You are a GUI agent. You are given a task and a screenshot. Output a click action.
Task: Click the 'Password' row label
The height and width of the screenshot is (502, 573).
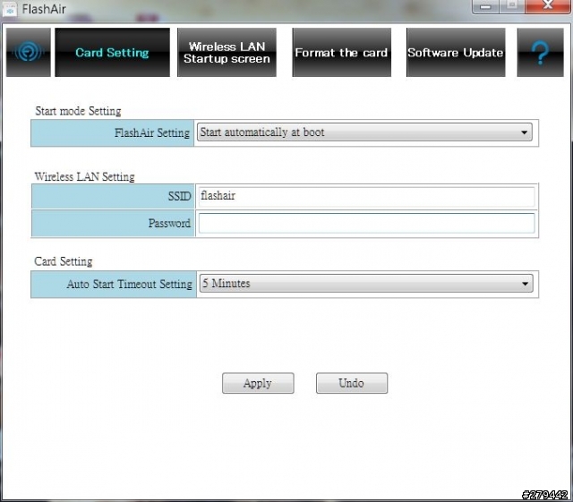tap(169, 223)
